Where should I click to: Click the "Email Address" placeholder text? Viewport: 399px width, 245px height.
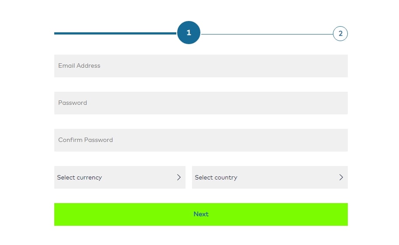click(x=79, y=66)
